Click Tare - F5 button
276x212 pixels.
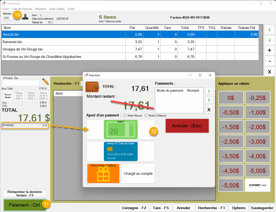click(161, 208)
